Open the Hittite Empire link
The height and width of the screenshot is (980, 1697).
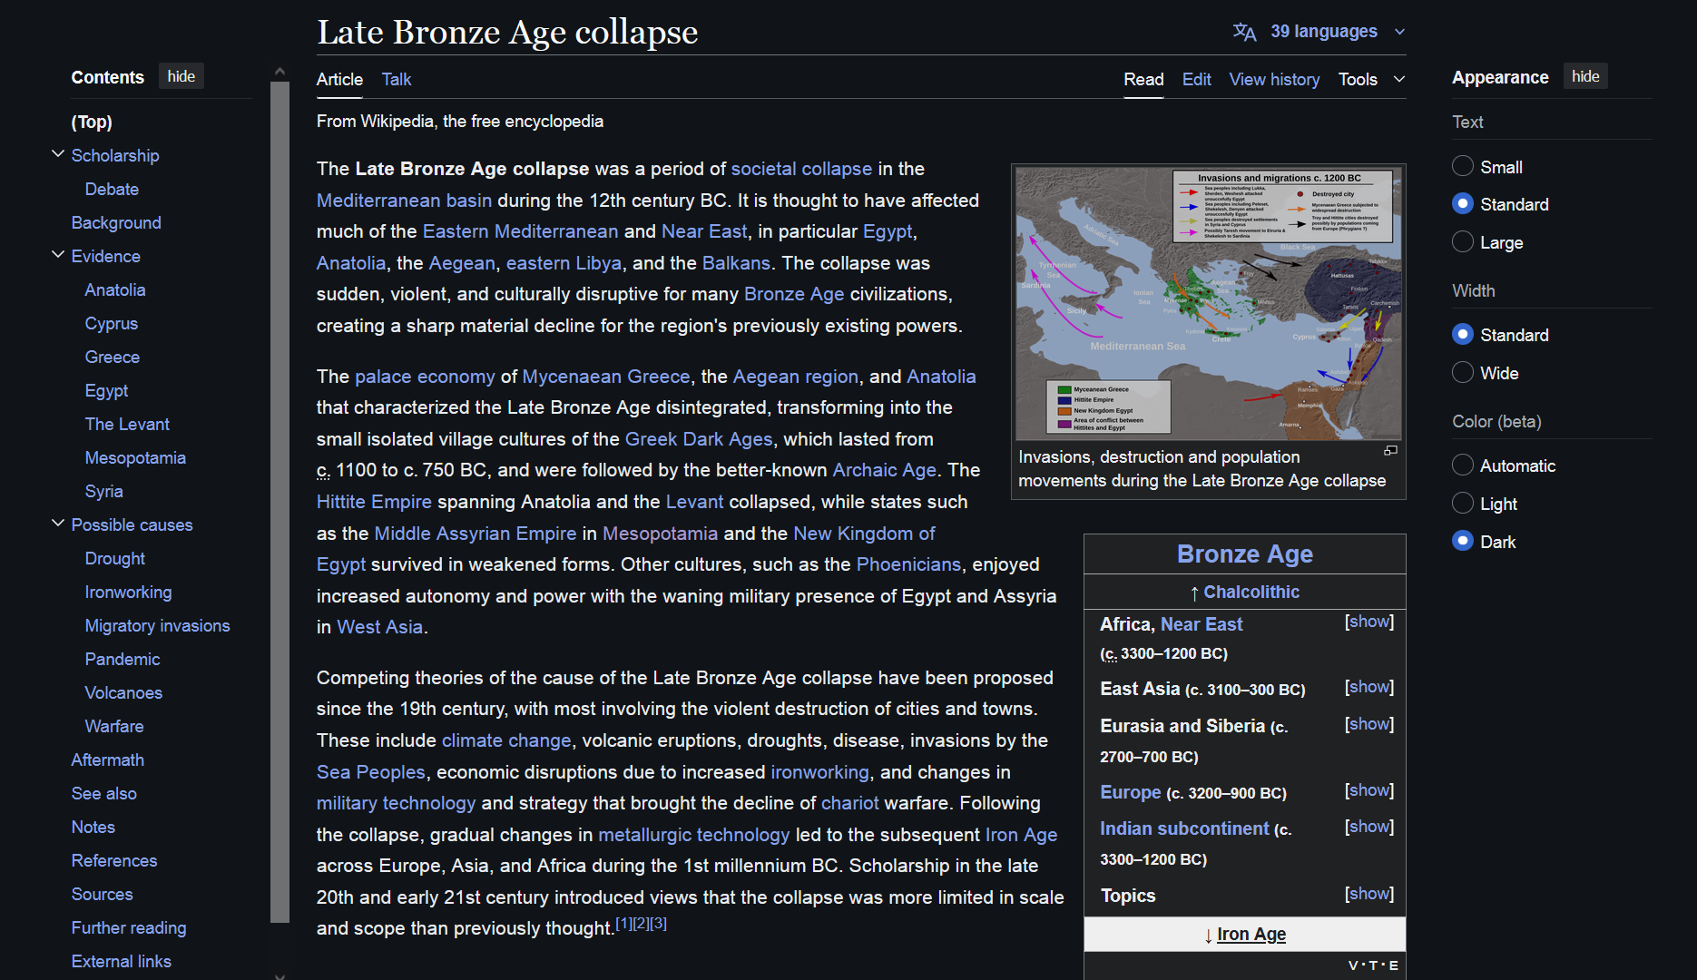point(374,502)
